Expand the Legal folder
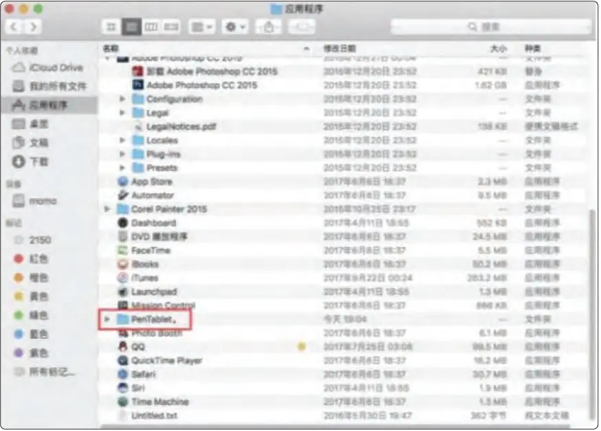 [x=122, y=113]
